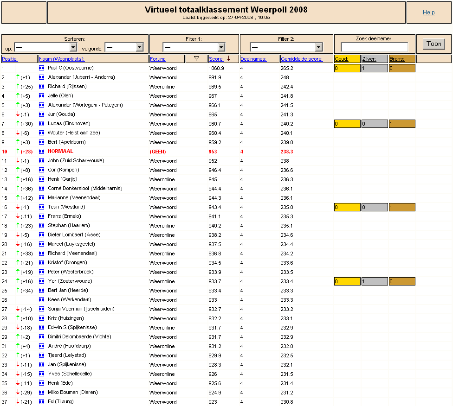453x406 pixels.
Task: Click the blue icon beside Paul C (Oostvoorne)
Action: pos(42,68)
